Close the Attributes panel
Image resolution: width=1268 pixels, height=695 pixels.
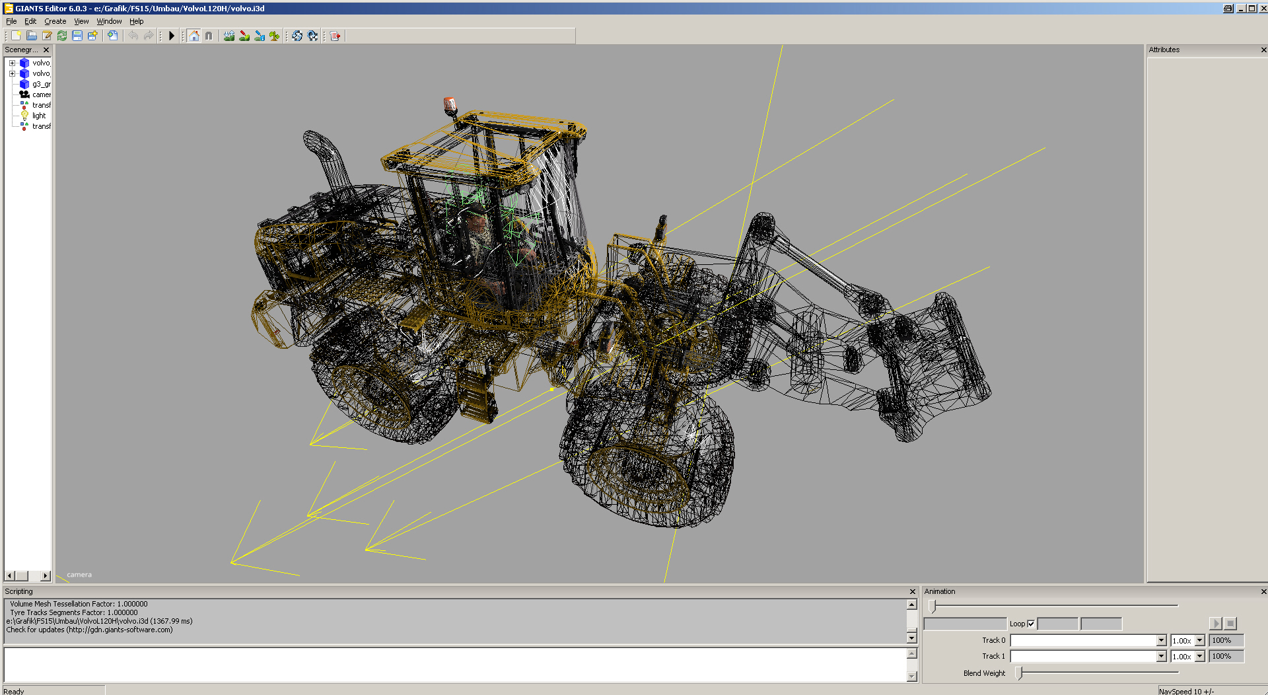point(1263,50)
